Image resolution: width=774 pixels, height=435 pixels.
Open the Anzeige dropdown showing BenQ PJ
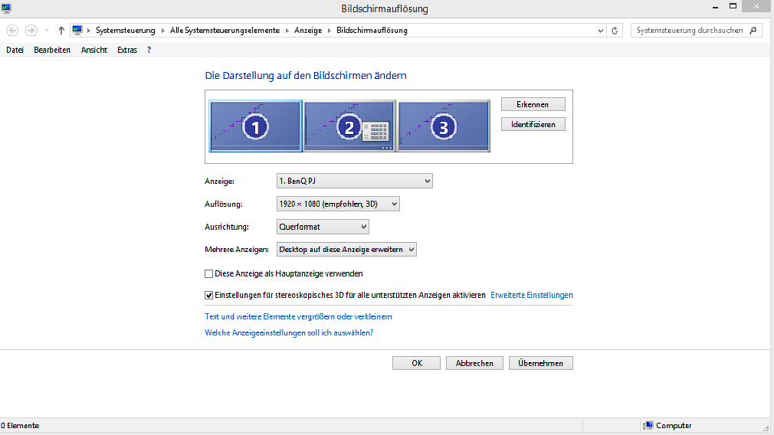[354, 181]
